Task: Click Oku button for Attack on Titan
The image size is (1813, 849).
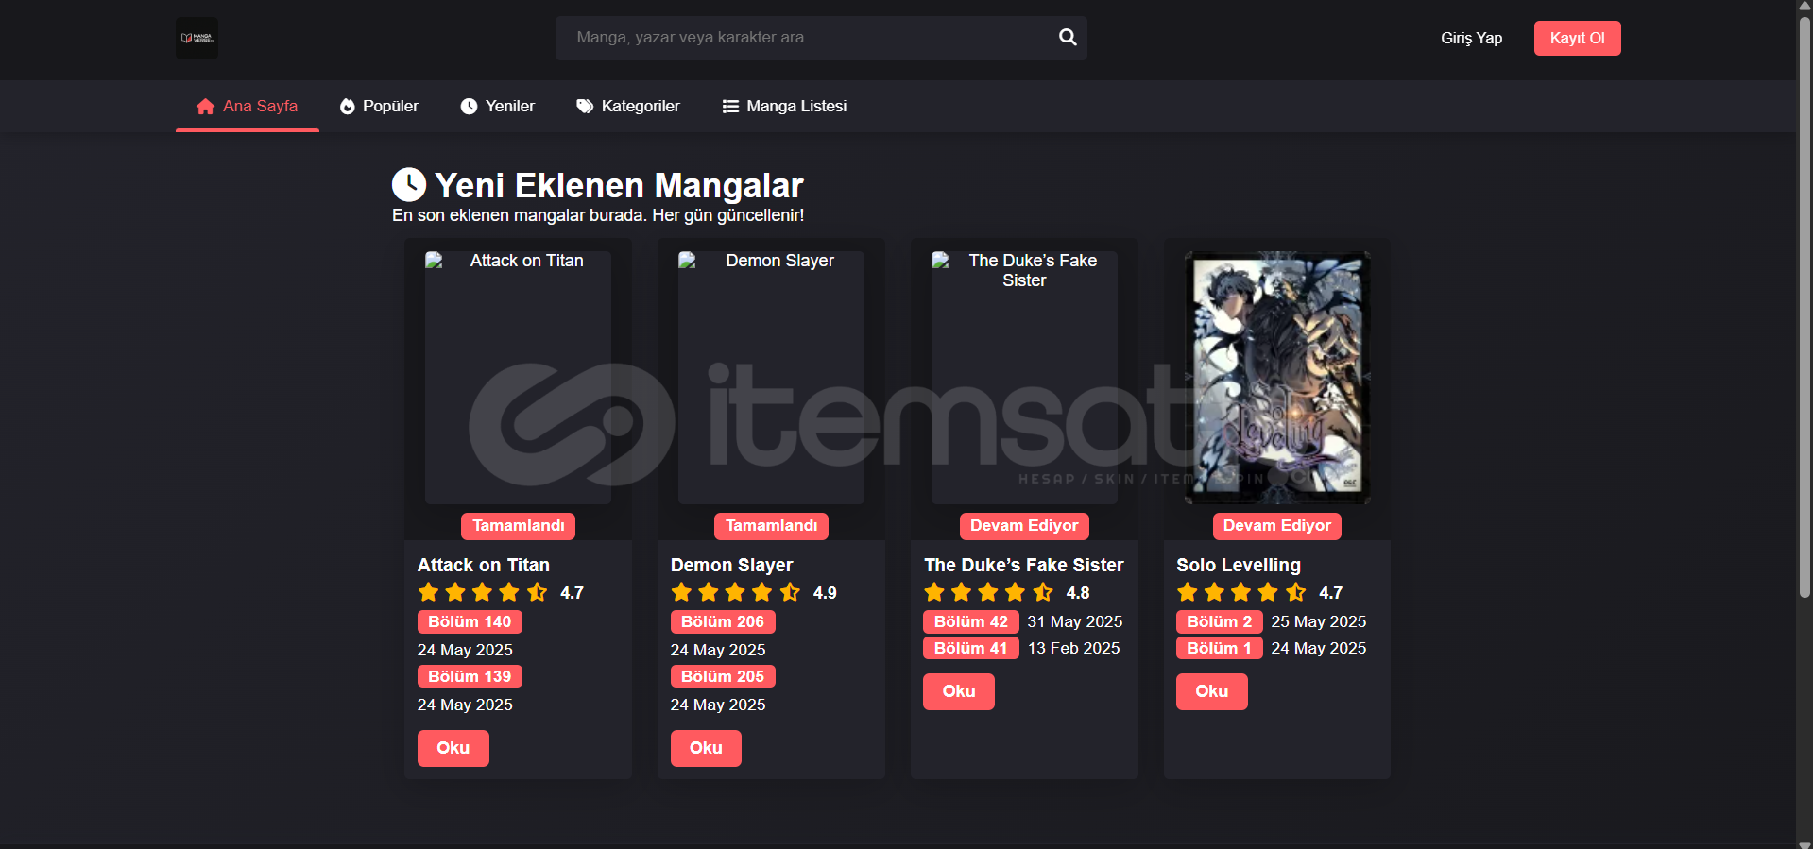Action: 453,748
